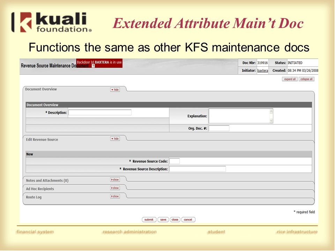Image resolution: width=335 pixels, height=251 pixels.
Task: Click the collapse all button
Action: click(306, 79)
